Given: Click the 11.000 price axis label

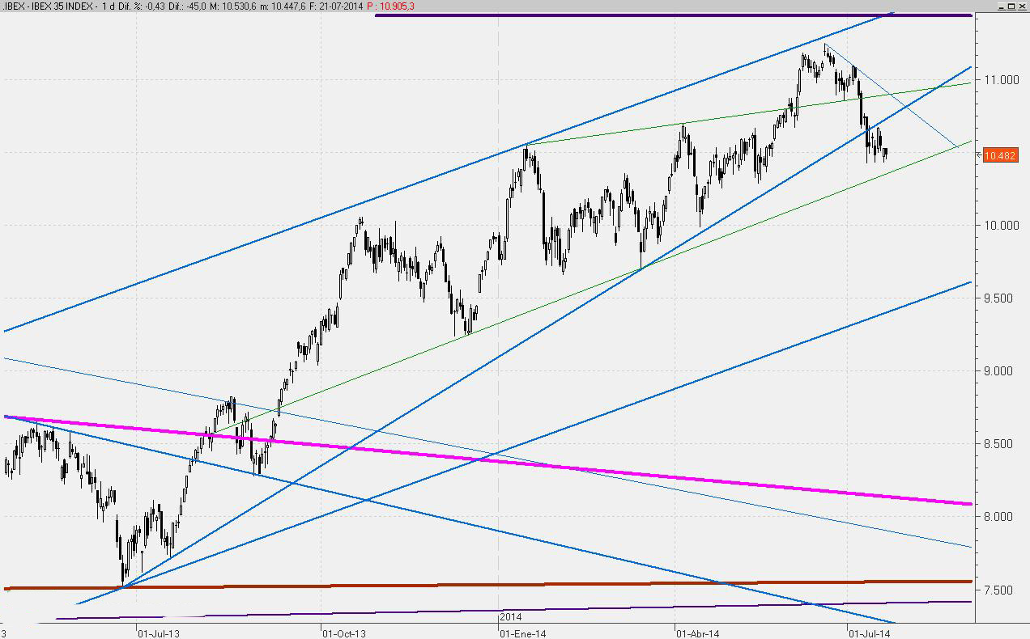Looking at the screenshot, I should 1001,79.
